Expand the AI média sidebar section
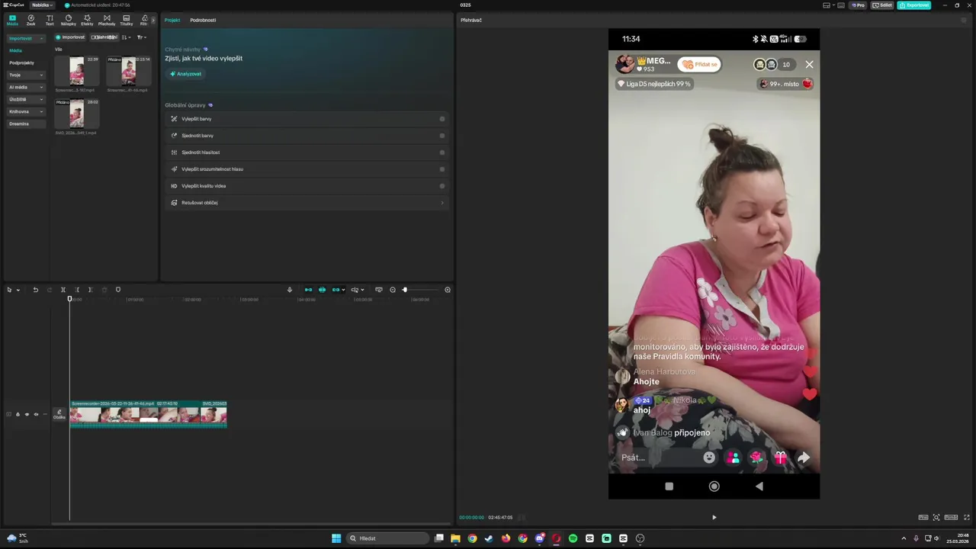976x549 pixels. point(26,87)
